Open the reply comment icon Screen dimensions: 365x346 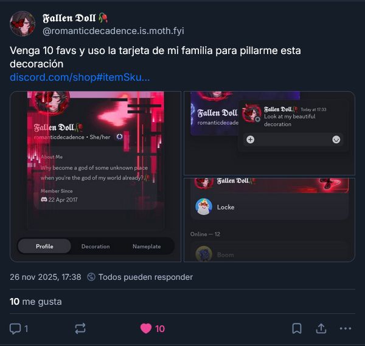point(15,328)
